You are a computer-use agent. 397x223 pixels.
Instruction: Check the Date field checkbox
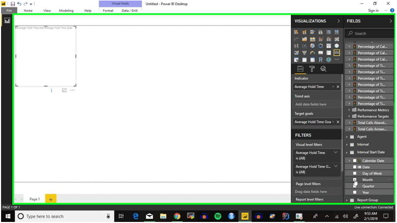pyautogui.click(x=355, y=167)
